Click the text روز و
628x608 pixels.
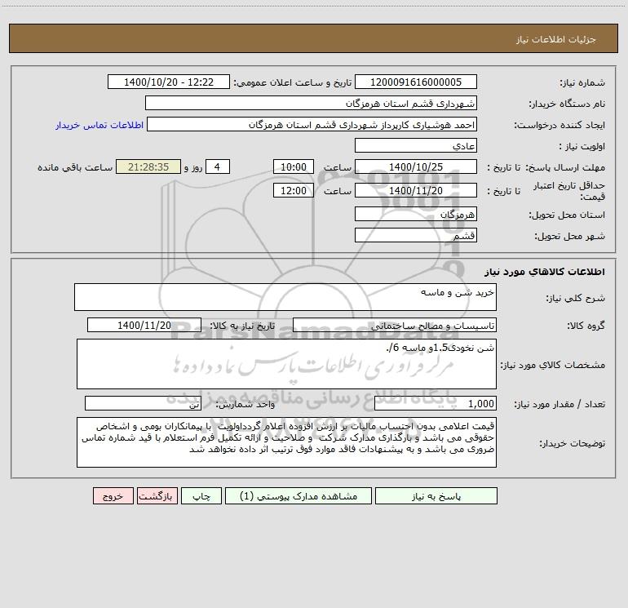(x=193, y=167)
